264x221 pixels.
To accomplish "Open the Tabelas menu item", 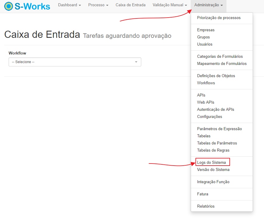I will 204,136.
